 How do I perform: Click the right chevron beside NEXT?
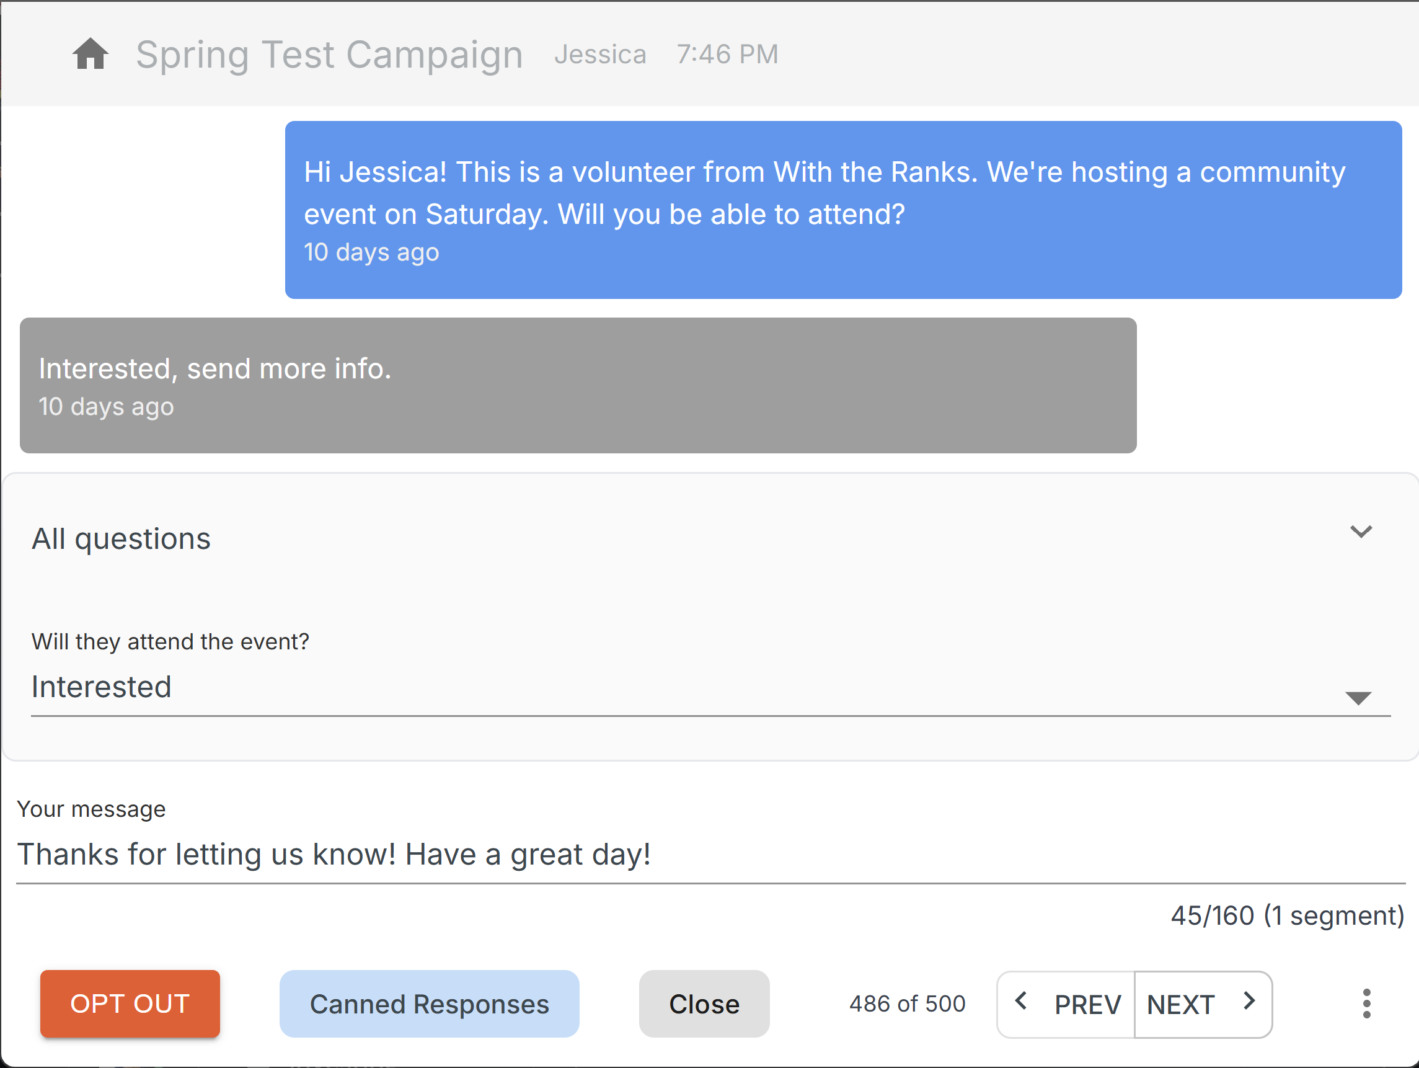click(1249, 1001)
